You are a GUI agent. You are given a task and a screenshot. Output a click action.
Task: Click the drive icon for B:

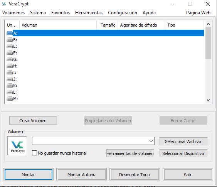pyautogui.click(x=10, y=40)
